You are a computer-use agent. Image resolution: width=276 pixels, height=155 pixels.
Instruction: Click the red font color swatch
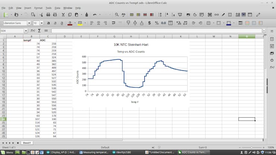(70, 23)
